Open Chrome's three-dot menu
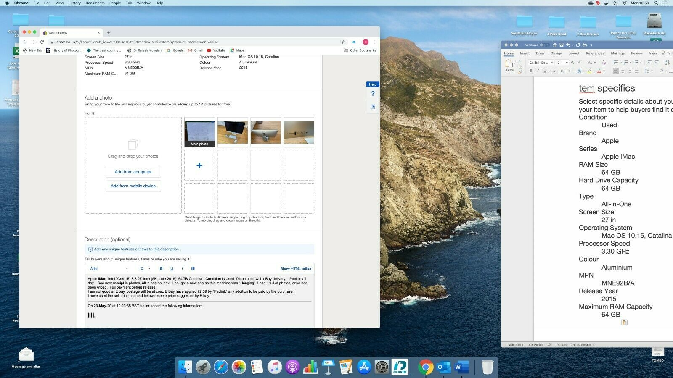Image resolution: width=673 pixels, height=378 pixels. (374, 42)
